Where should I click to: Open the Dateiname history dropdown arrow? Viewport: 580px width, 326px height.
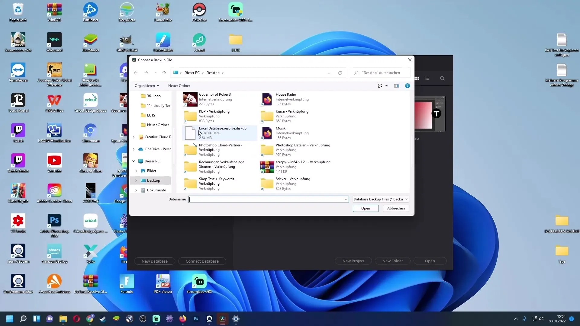(x=346, y=199)
